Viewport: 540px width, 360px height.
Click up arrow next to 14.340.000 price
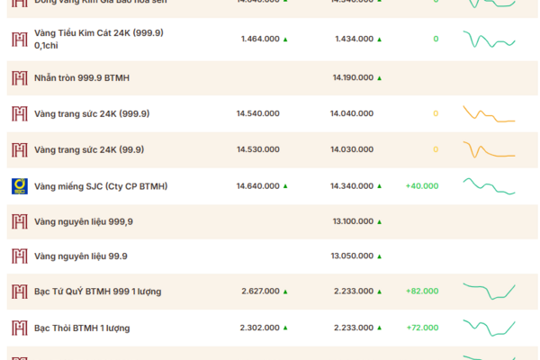tap(379, 186)
